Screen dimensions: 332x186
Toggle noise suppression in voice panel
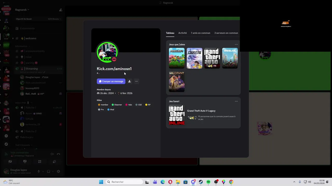coord(52,154)
